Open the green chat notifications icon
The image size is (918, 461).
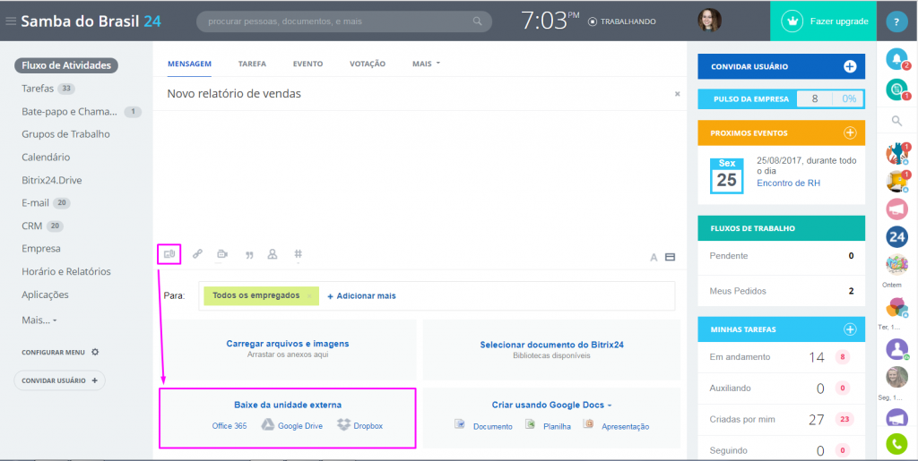(896, 89)
